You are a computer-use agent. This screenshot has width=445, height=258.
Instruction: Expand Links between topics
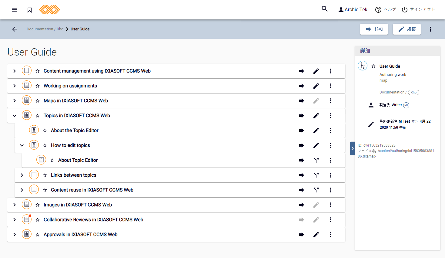[x=22, y=175]
